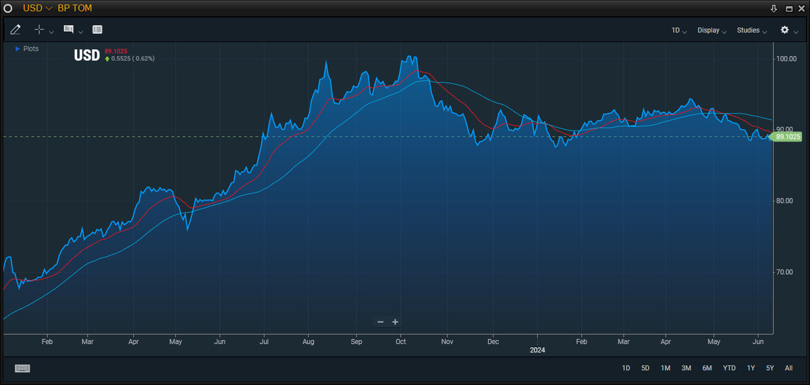Open chart settings gear
Screen dimensions: 810x385
click(x=784, y=30)
